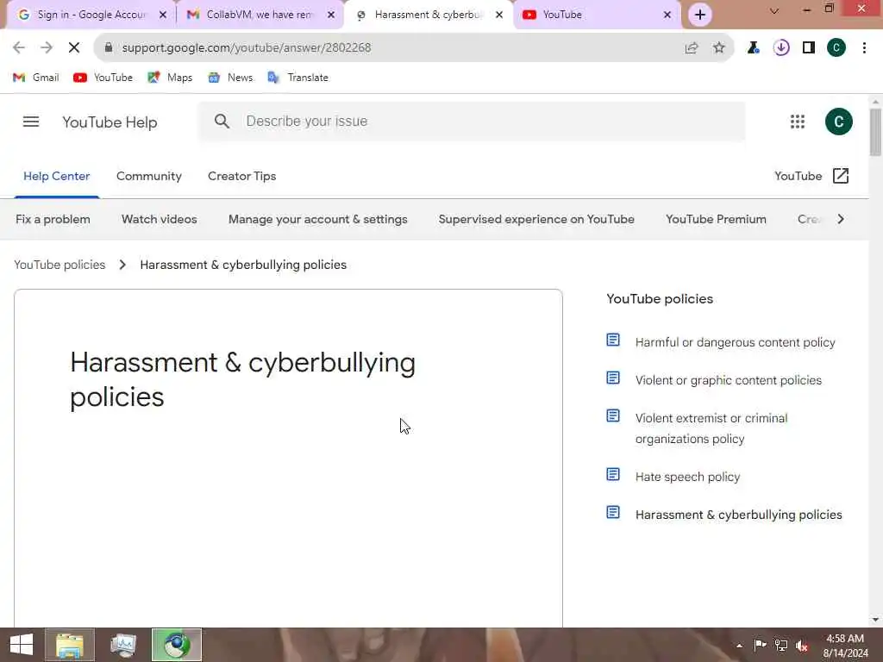Open the taskbar clock showing 4:58 AM
883x662 pixels.
[x=845, y=646]
